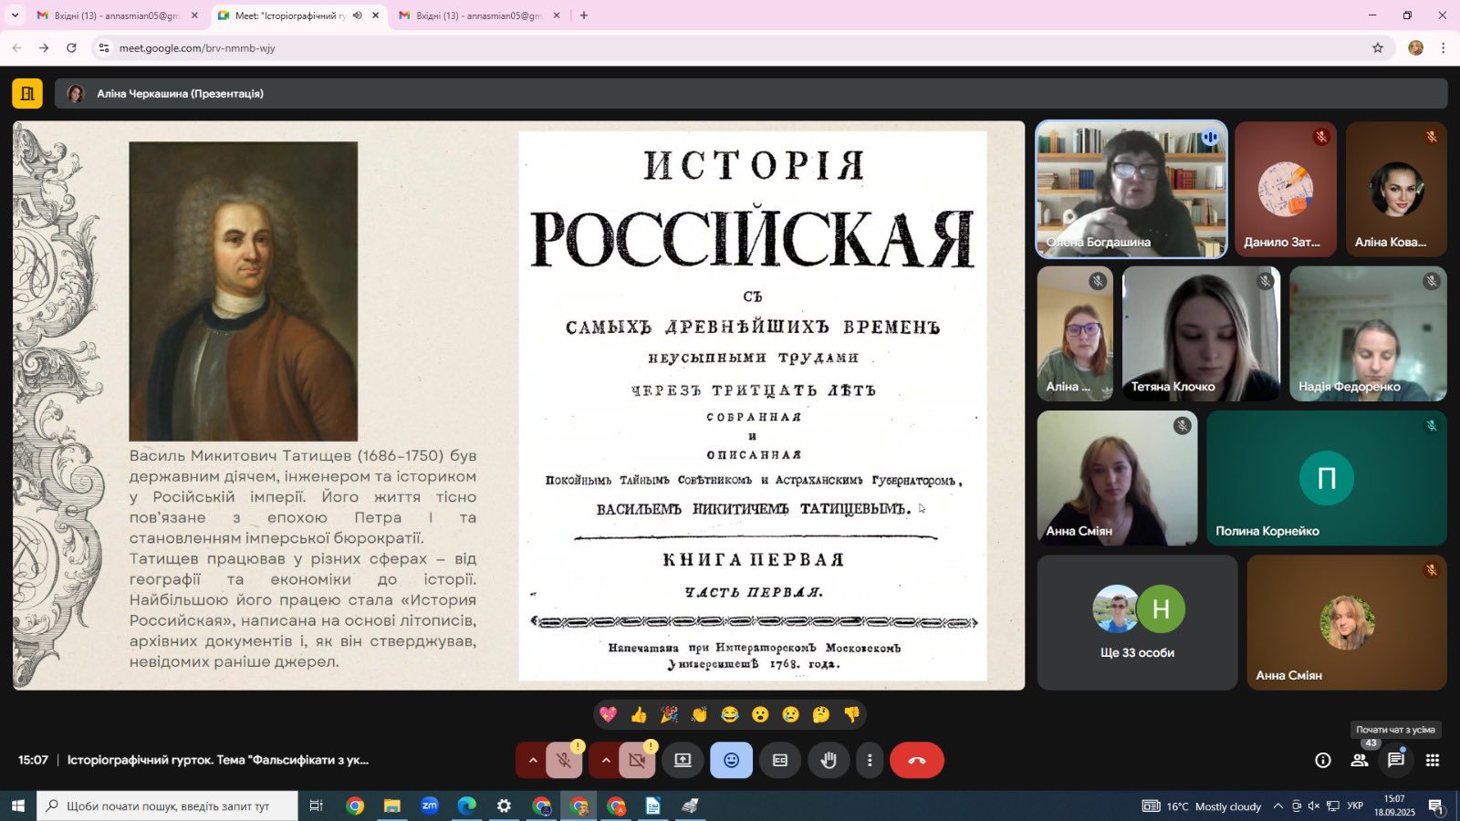Send the thumbs up reaction
Screen dimensions: 1460x821
click(639, 714)
